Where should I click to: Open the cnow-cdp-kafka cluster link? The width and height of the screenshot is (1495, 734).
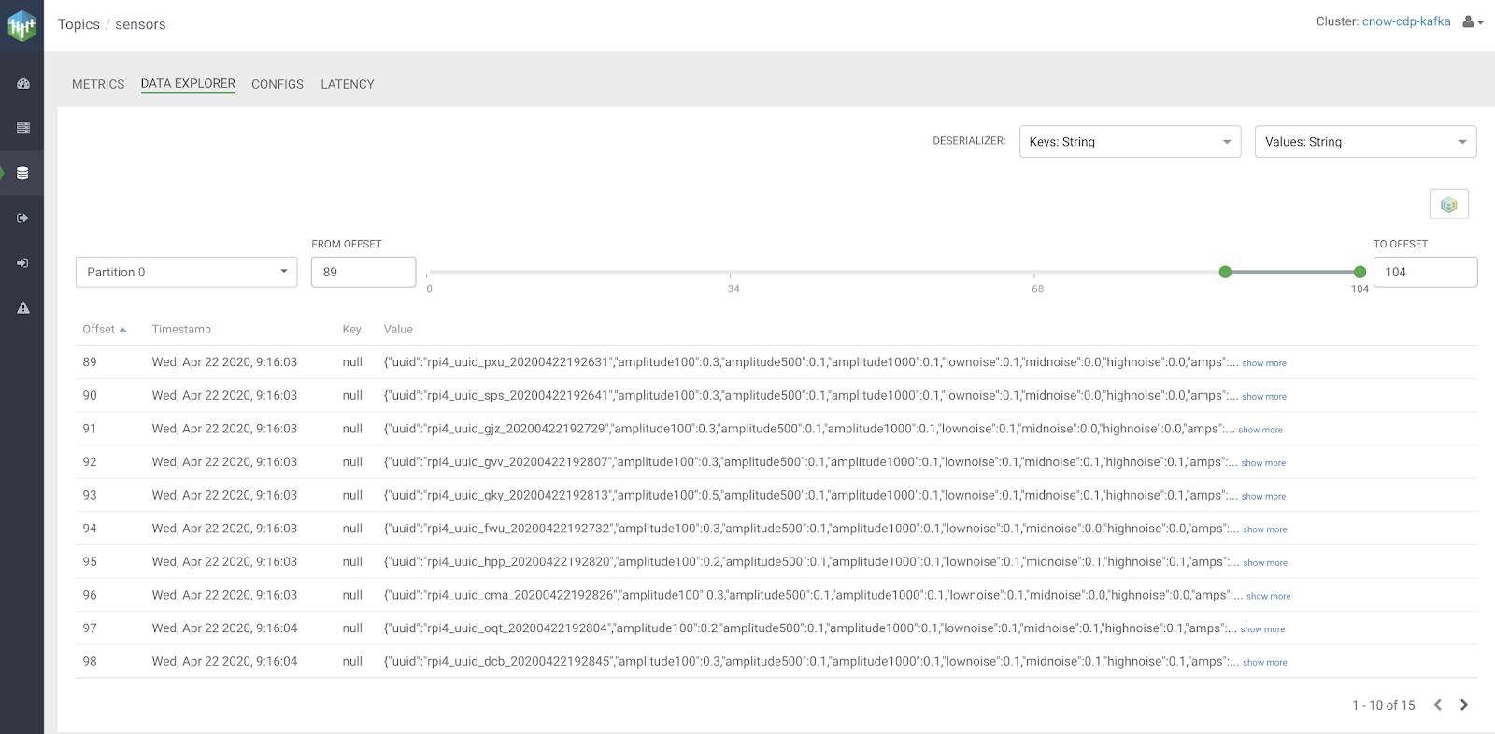tap(1406, 21)
